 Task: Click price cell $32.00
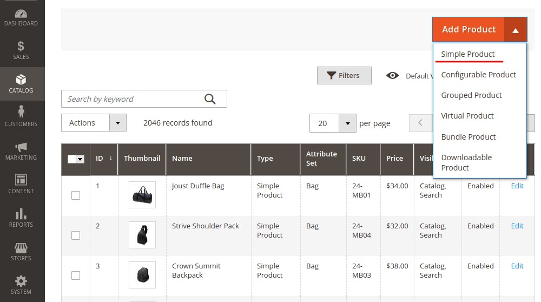397,226
